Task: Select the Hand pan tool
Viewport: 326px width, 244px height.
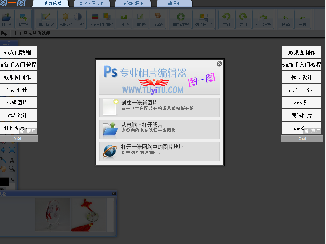Action: point(3,169)
